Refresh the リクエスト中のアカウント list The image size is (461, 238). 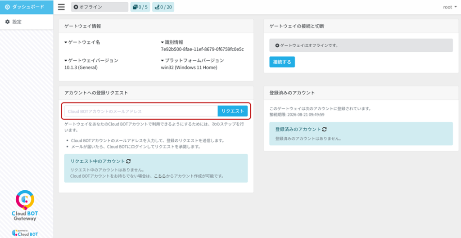tap(128, 161)
